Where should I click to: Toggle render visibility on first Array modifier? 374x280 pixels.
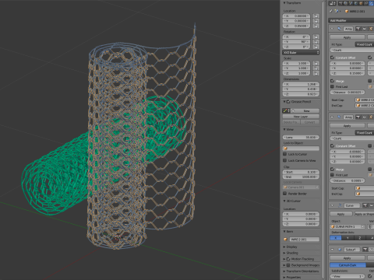coord(358,29)
